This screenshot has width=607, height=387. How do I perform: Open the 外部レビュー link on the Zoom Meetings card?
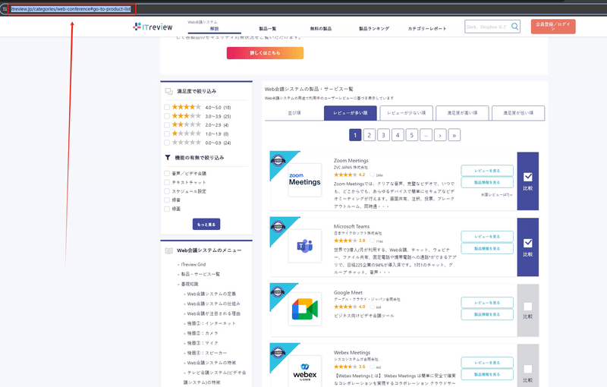tap(496, 195)
